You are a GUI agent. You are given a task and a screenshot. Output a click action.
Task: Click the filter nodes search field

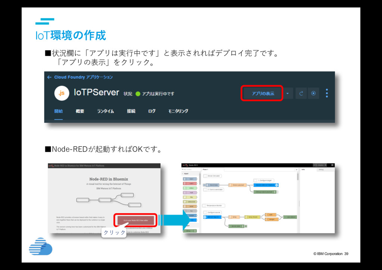(191, 169)
